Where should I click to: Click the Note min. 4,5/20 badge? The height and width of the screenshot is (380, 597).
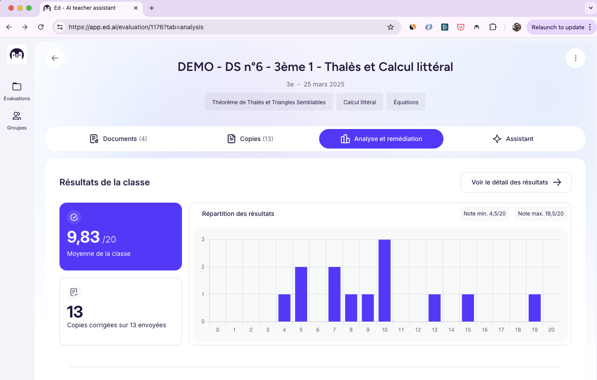coord(485,214)
